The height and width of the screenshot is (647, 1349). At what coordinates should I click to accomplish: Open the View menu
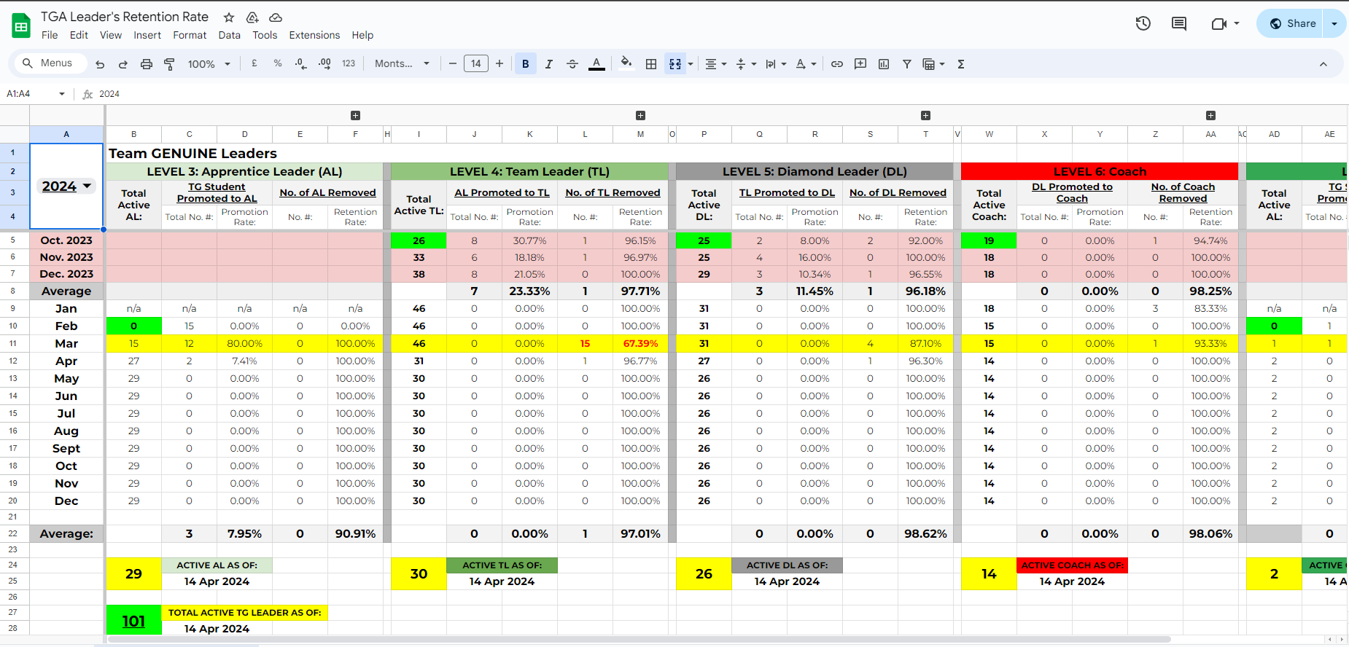(111, 35)
